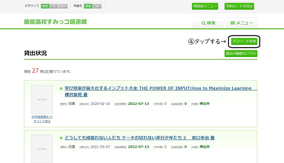Screen dimensions: 284x163
Task: Click bullet icon beside どうしても頑張れない title
Action: pos(61,138)
